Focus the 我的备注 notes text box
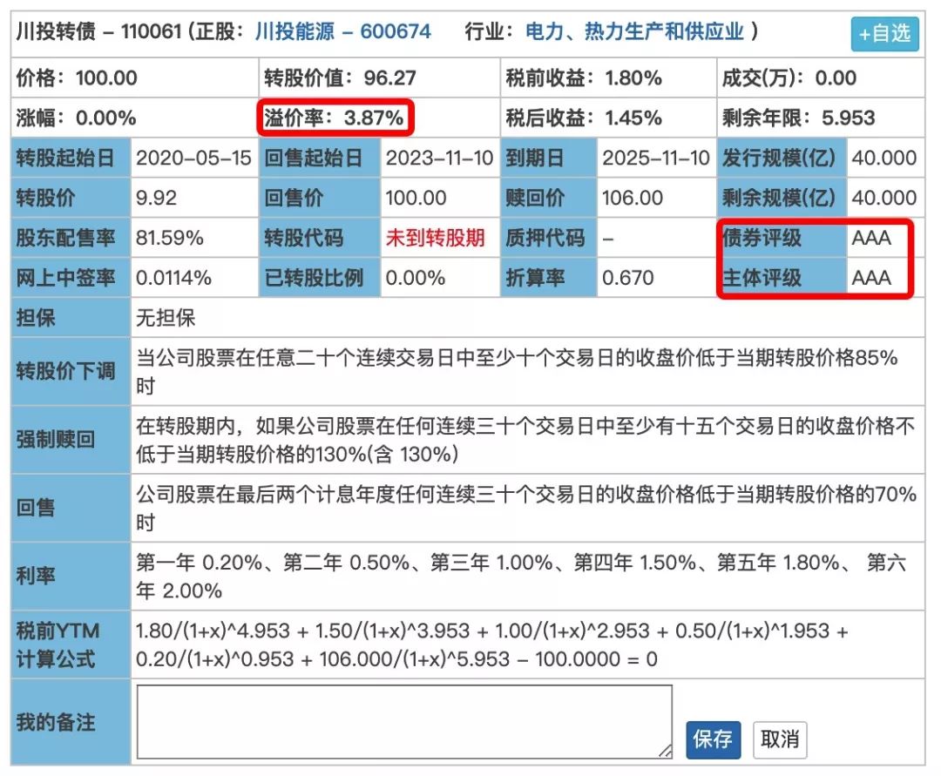This screenshot has width=941, height=776. (x=404, y=721)
